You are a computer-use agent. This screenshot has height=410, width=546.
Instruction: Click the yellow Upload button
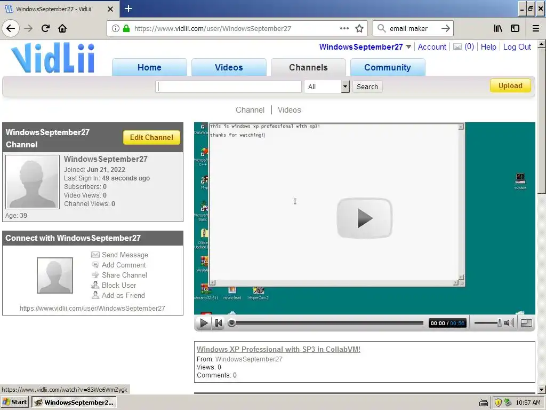pos(510,85)
